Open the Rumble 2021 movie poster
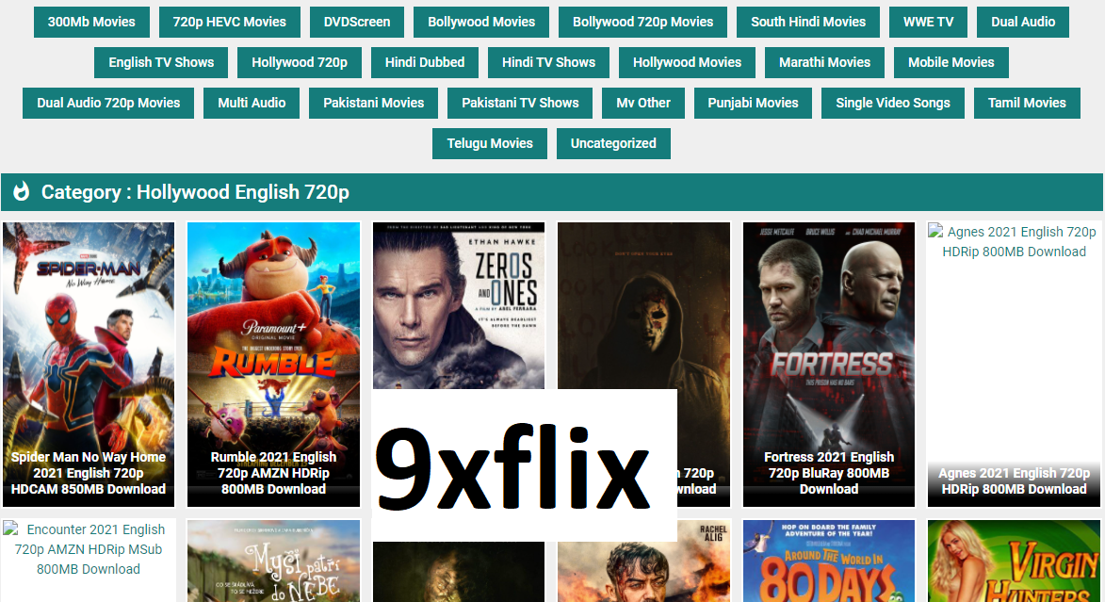The height and width of the screenshot is (602, 1105). click(x=273, y=365)
